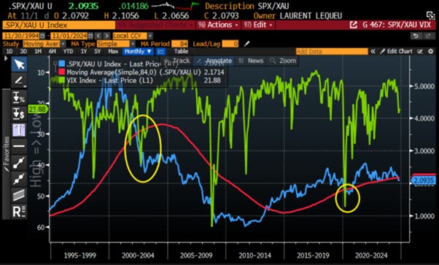Click the blue SPX/XAU legend color swatch
The height and width of the screenshot is (265, 439).
61,64
